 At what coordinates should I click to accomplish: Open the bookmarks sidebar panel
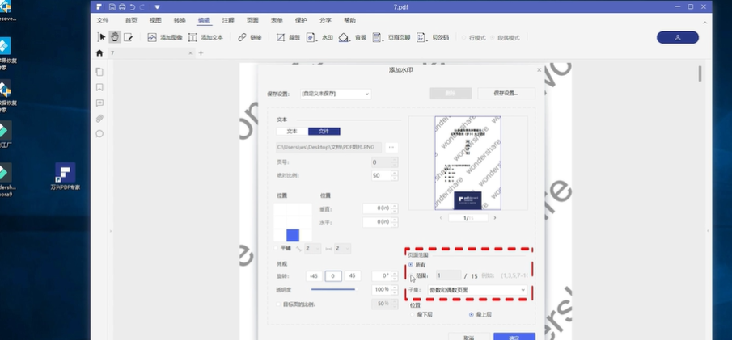99,87
